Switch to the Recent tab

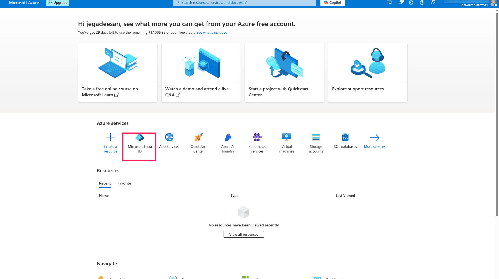pos(105,183)
